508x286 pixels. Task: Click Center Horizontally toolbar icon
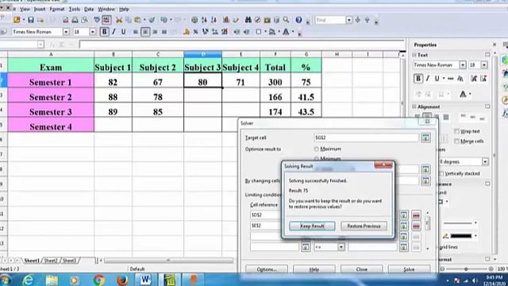click(x=145, y=32)
